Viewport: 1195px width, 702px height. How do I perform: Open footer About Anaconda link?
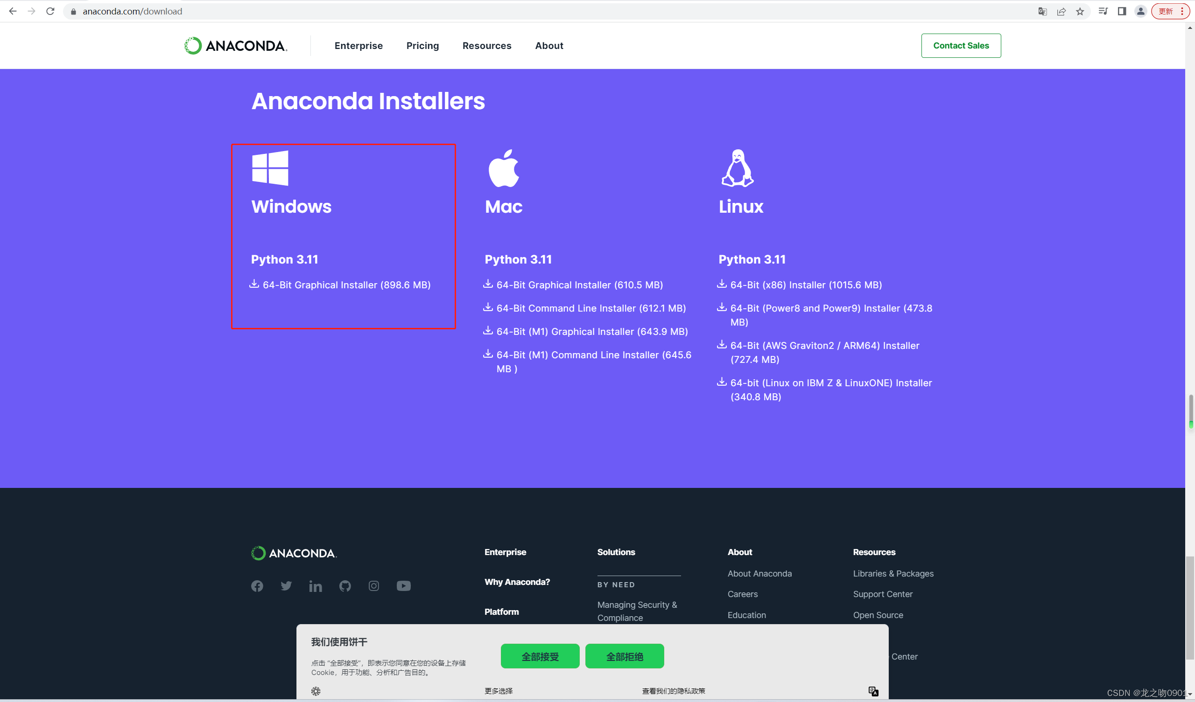click(x=759, y=574)
